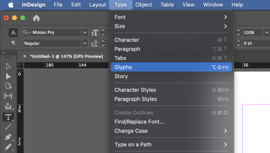The height and width of the screenshot is (153, 270).
Task: Expand the Change Case submenu
Action: (171, 131)
